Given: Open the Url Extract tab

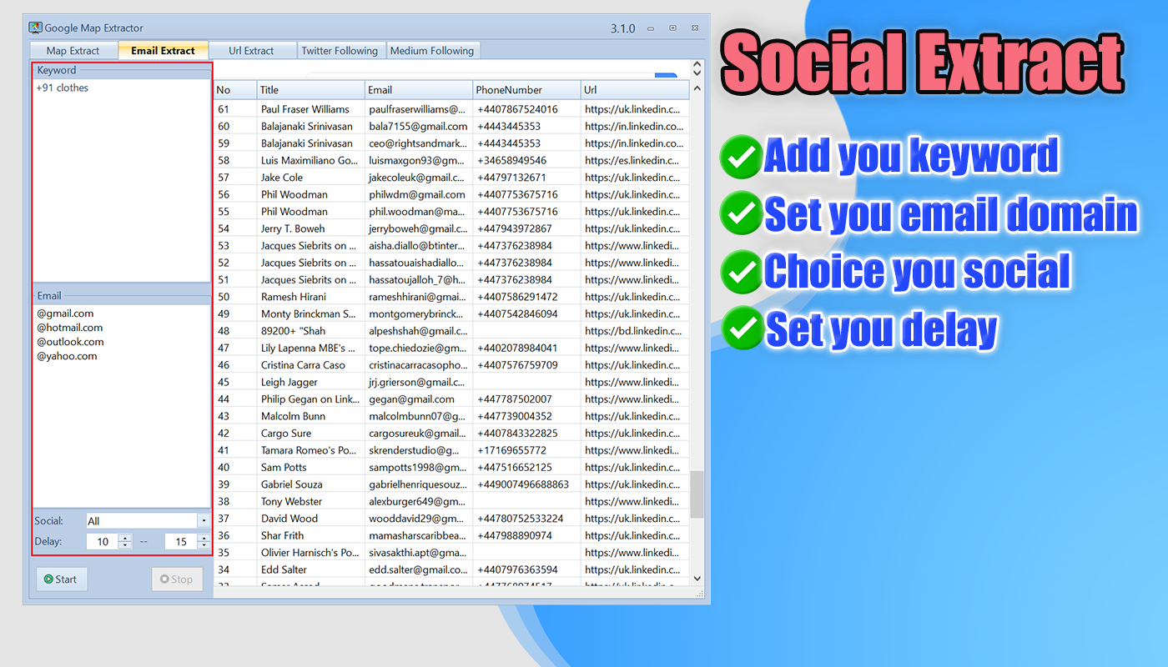Looking at the screenshot, I should (x=251, y=51).
